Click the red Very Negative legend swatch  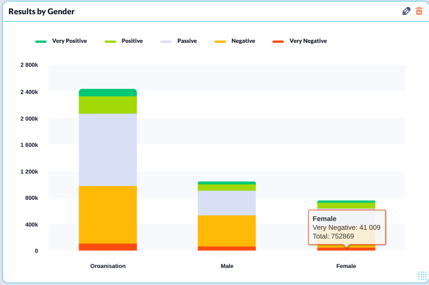(278, 41)
